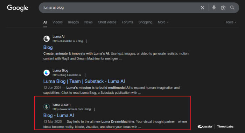Expand the Tools dropdown
This screenshot has width=245, height=133.
tap(231, 22)
